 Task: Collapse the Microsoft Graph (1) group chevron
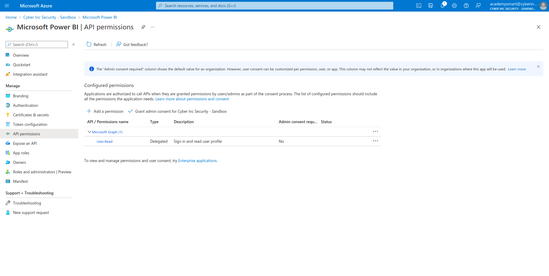[x=89, y=132]
